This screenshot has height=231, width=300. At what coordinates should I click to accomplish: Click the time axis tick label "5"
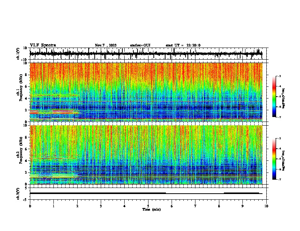148,206
